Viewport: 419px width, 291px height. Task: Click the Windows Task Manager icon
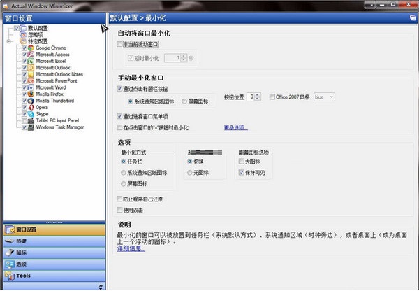click(31, 127)
